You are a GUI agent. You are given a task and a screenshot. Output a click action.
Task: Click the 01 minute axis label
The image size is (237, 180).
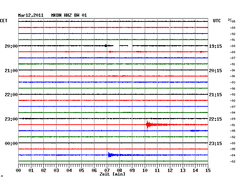31,170
